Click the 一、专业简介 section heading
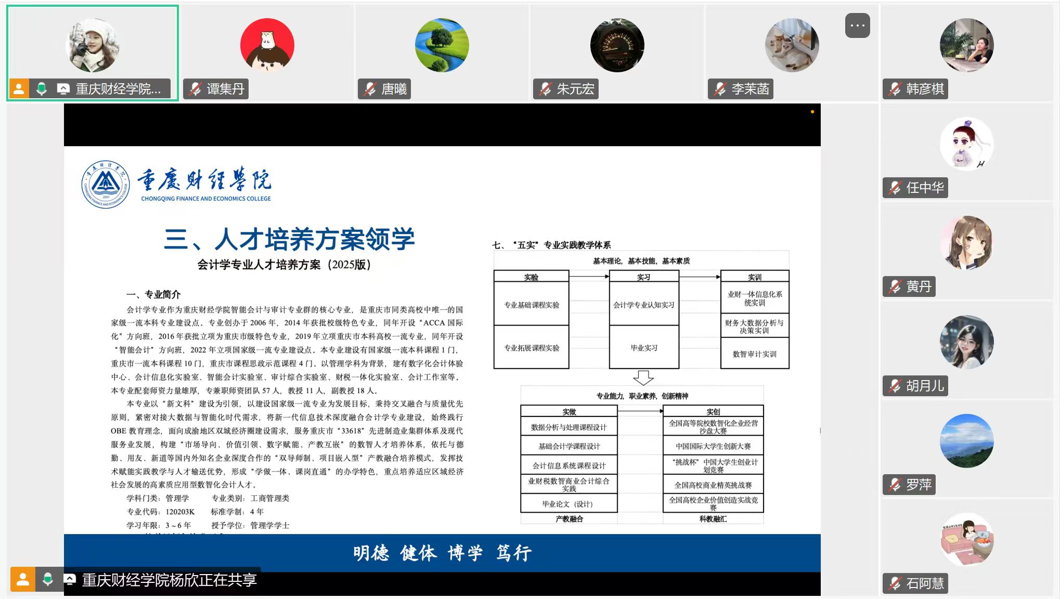This screenshot has width=1060, height=599. click(153, 294)
